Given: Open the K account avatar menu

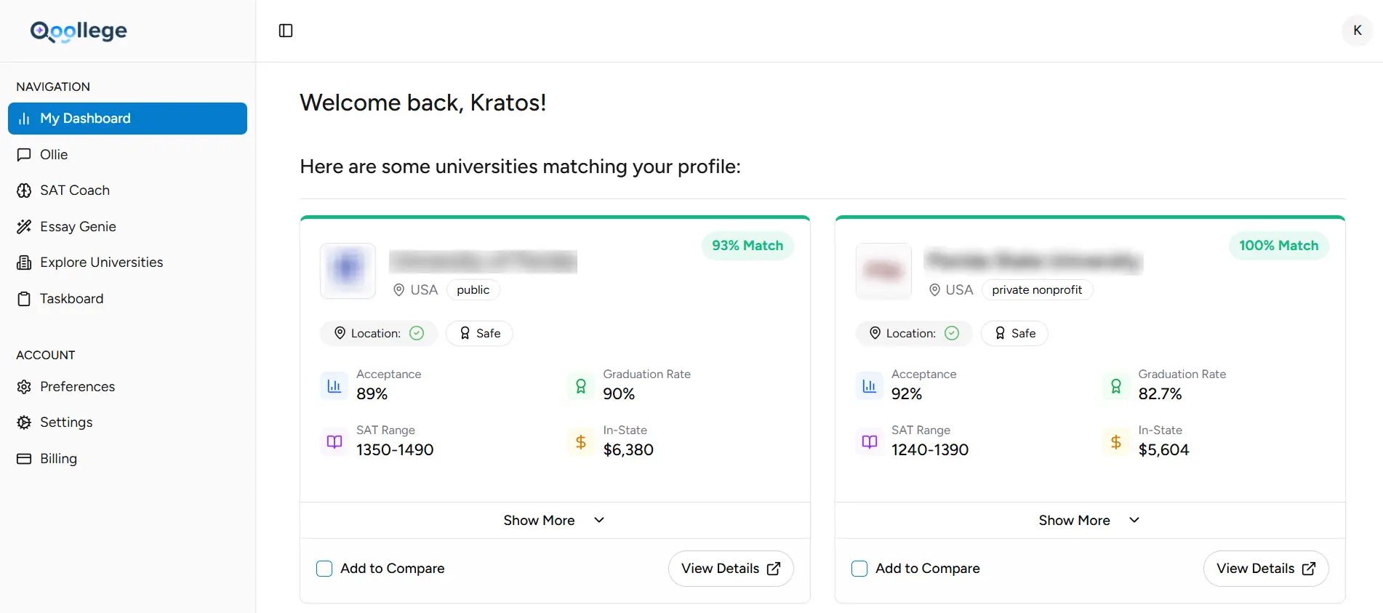Looking at the screenshot, I should (1356, 31).
